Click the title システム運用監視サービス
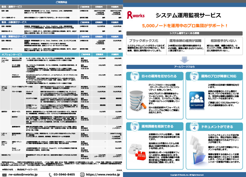The height and width of the screenshot is (177, 246). point(188,15)
